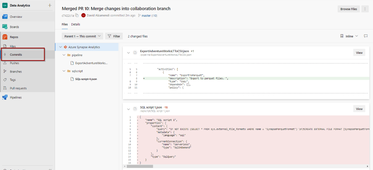Click the pipeline folder icon

69,55
